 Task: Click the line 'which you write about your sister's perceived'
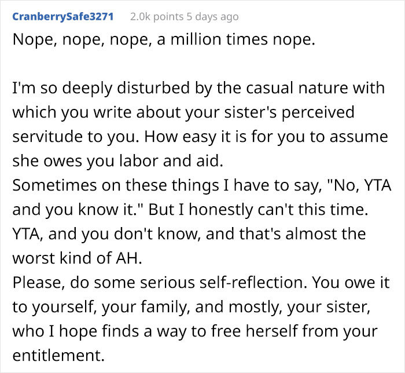click(185, 111)
